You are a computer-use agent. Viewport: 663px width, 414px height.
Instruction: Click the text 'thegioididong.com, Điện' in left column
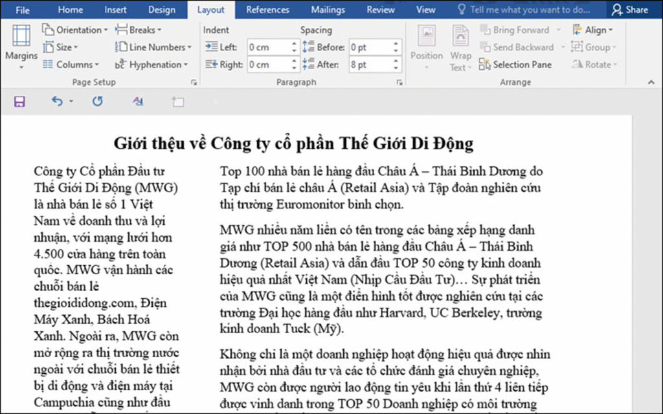coord(100,303)
